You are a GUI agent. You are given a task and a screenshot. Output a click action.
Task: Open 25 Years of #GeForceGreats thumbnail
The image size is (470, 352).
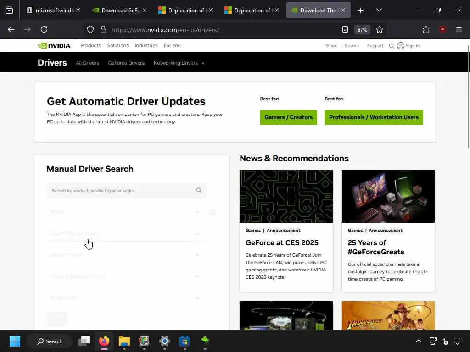[x=388, y=196]
